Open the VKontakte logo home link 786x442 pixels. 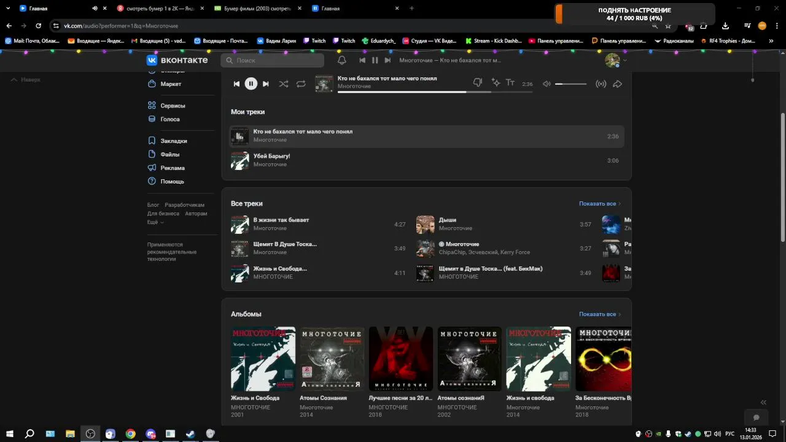(179, 60)
